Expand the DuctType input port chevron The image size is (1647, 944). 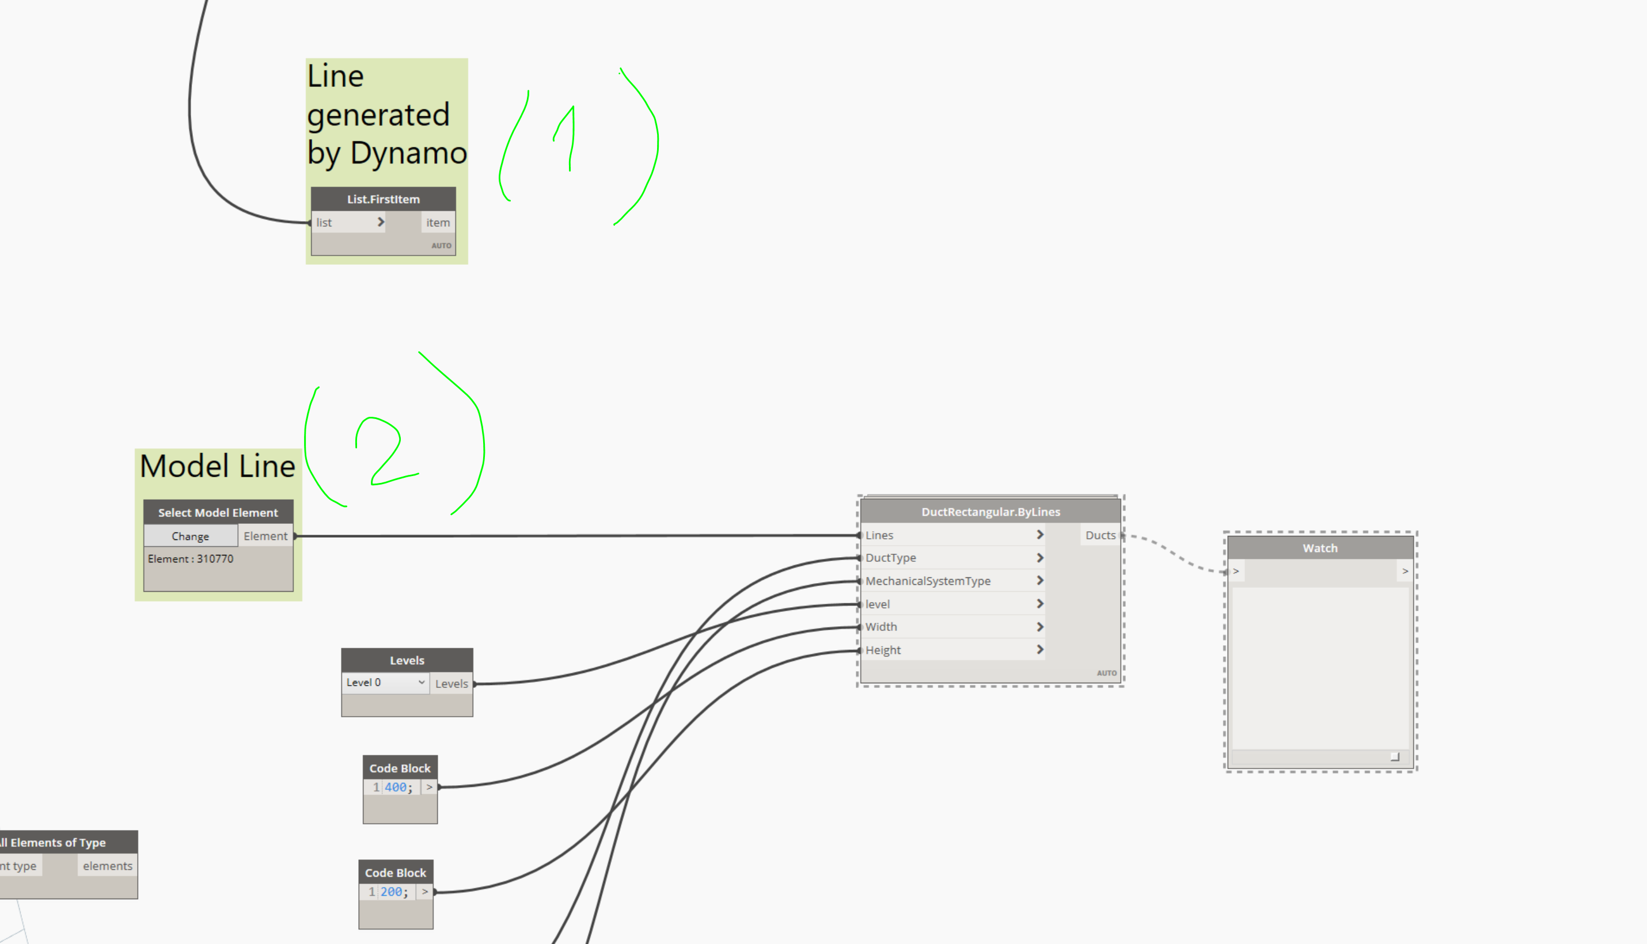point(1040,558)
